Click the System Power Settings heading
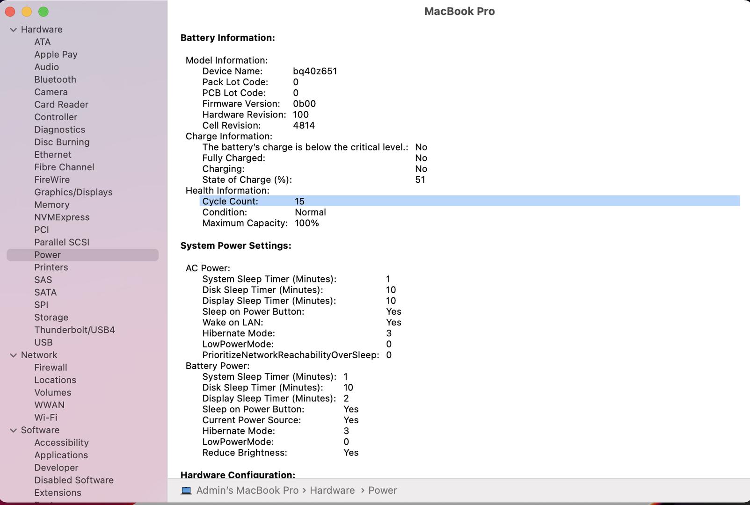Image resolution: width=750 pixels, height=505 pixels. coord(236,246)
